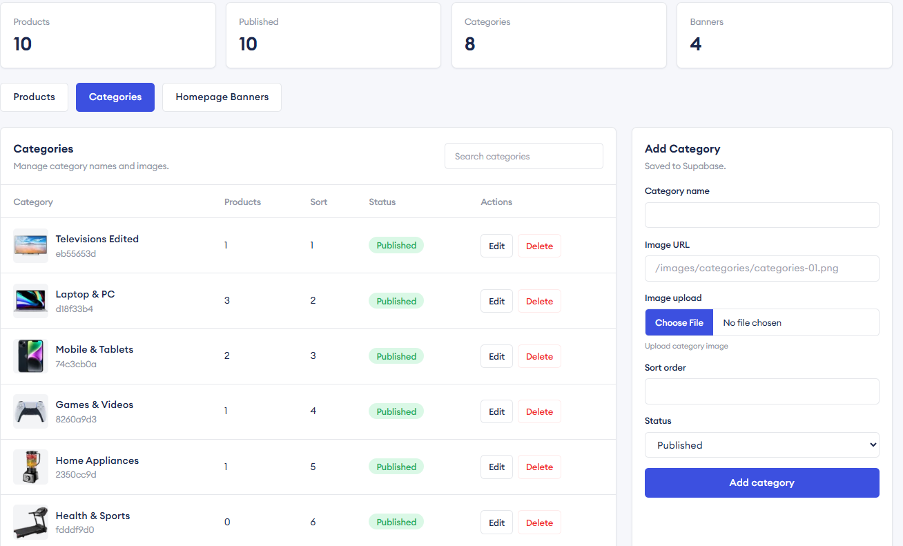Click the Banners stat card showing 4
The image size is (903, 546).
point(784,35)
